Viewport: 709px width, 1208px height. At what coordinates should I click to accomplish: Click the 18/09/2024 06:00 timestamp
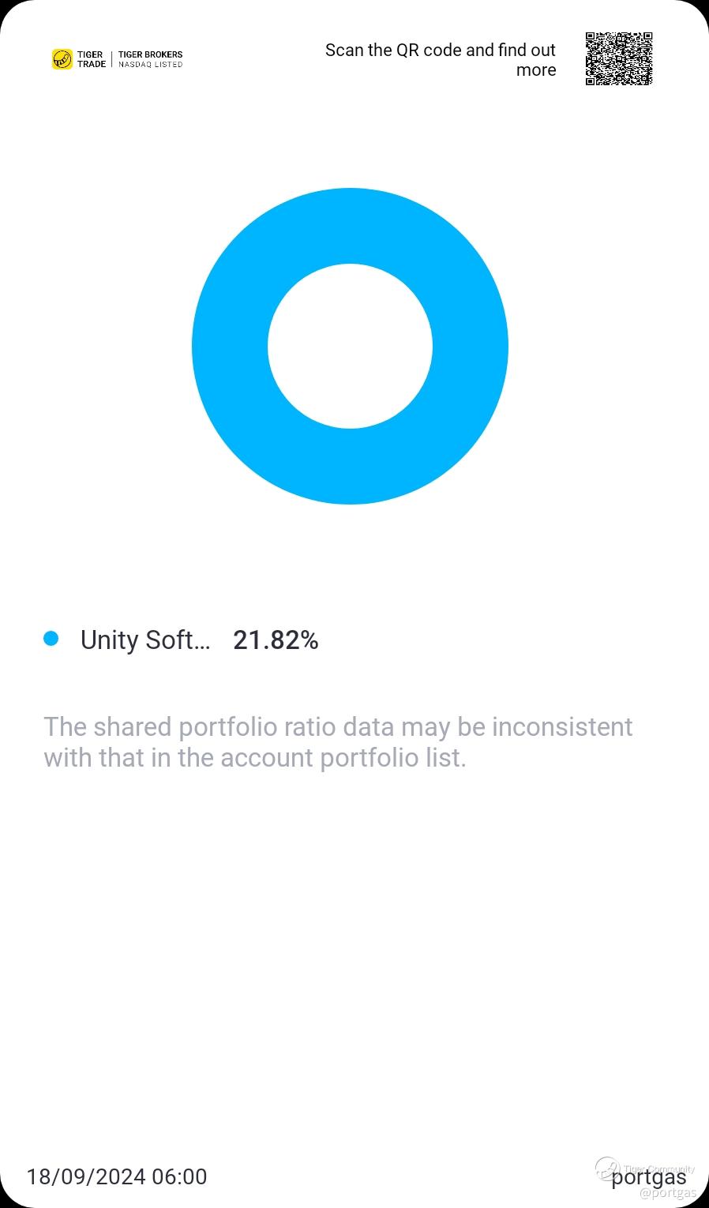click(117, 1176)
